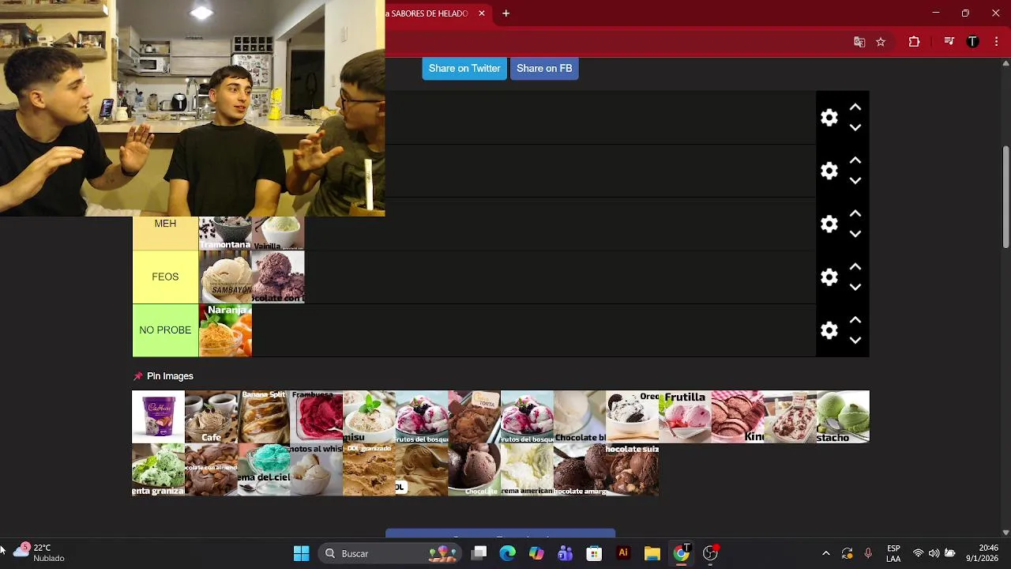Pick the Frutilla flavor image
The height and width of the screenshot is (569, 1011).
(685, 416)
